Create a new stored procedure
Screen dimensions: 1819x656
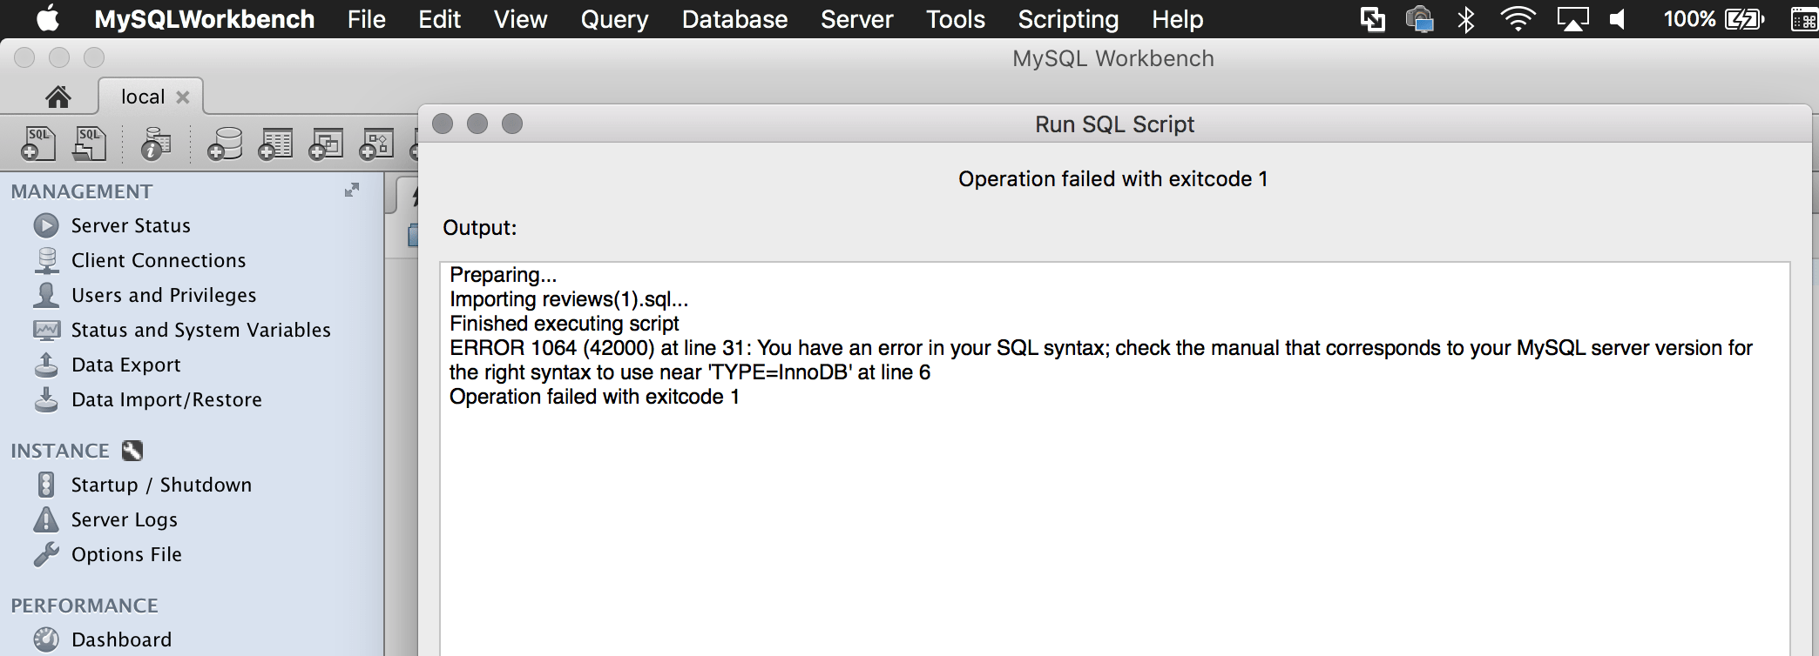376,144
